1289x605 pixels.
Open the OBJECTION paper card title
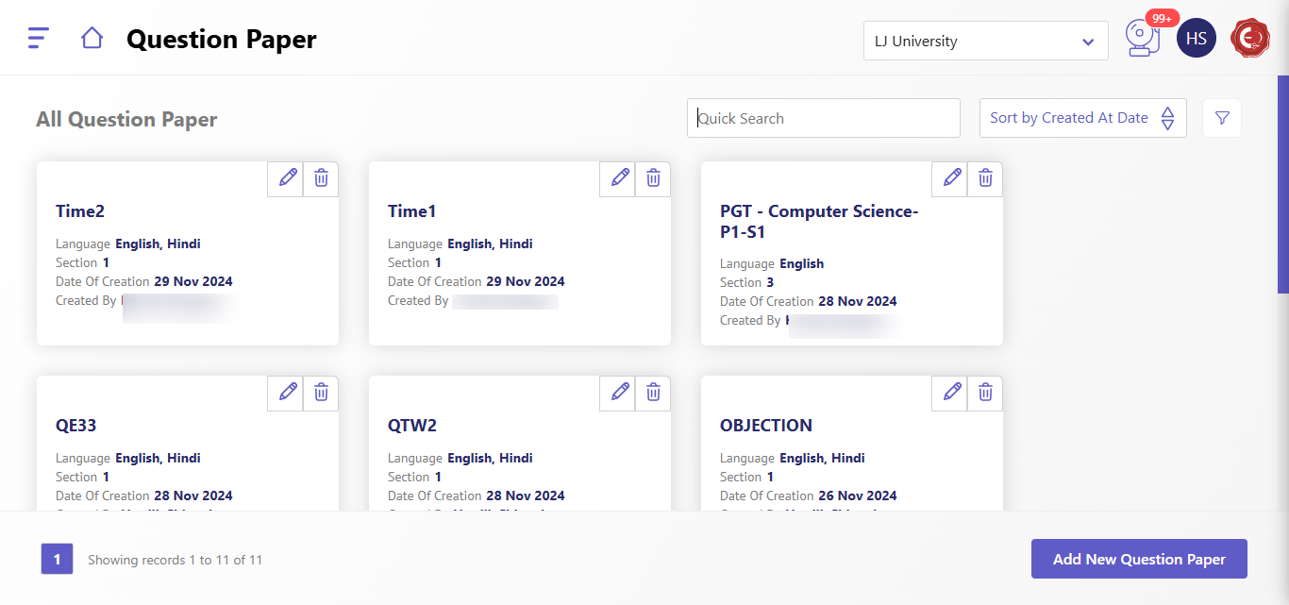[x=765, y=426]
